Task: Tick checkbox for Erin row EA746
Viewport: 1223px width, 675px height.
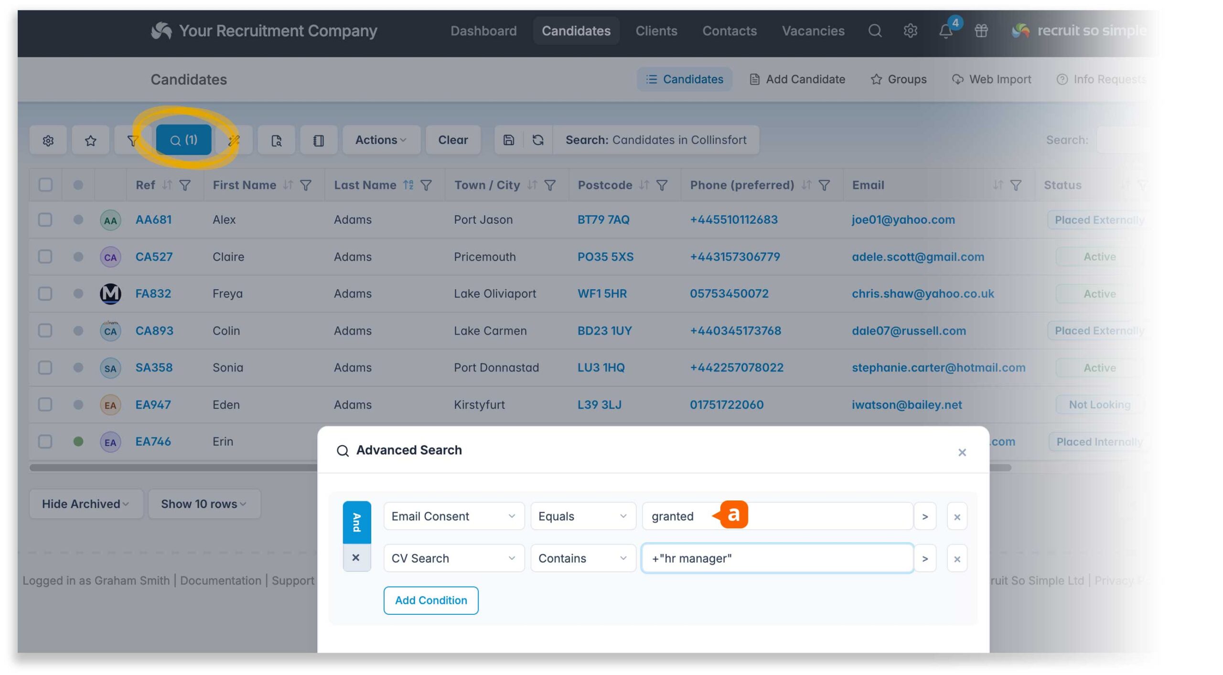Action: [x=45, y=442]
